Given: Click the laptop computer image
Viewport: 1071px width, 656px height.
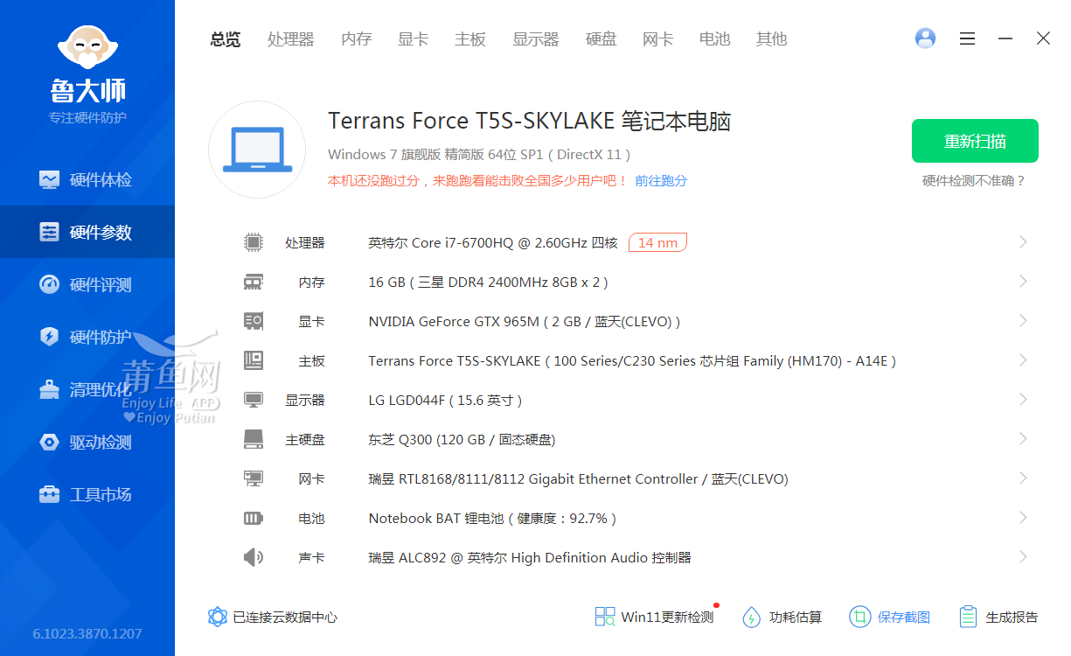Looking at the screenshot, I should click(257, 150).
